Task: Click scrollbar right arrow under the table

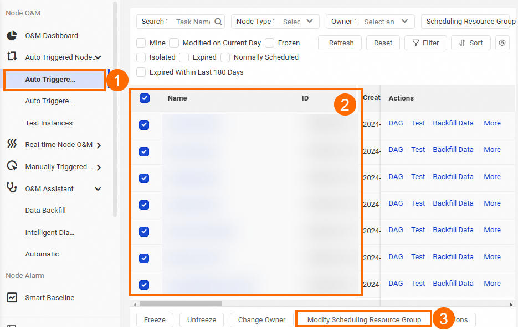Action: pyautogui.click(x=511, y=304)
